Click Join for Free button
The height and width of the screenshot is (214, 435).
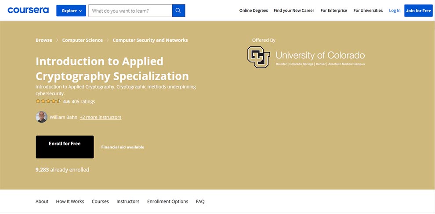tap(418, 11)
